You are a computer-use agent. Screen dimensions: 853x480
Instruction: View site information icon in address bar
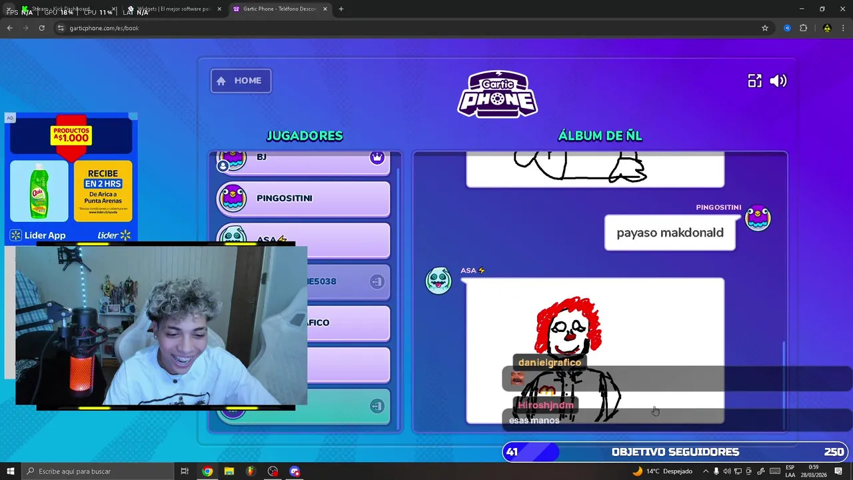click(x=61, y=28)
